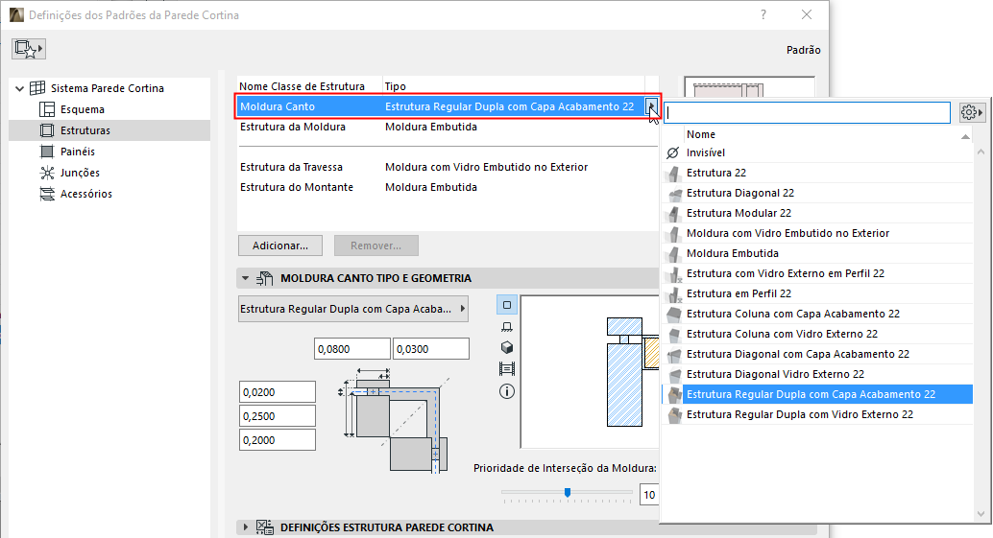Click icon of Estrutura 22 entry
The image size is (993, 538).
coord(674,173)
